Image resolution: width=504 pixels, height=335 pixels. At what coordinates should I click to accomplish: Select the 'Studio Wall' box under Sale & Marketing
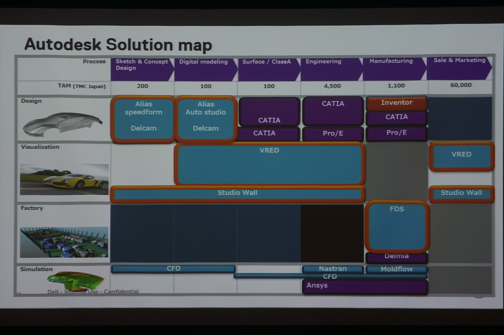pos(461,193)
